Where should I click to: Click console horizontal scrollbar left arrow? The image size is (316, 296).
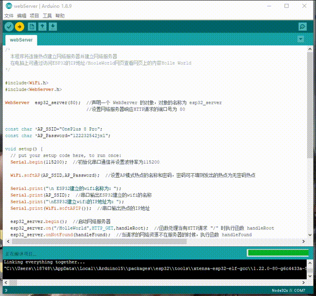(6, 283)
